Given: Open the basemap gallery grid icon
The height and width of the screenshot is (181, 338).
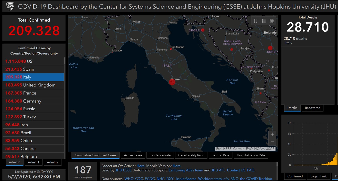Looking at the screenshot, I should click(x=272, y=21).
